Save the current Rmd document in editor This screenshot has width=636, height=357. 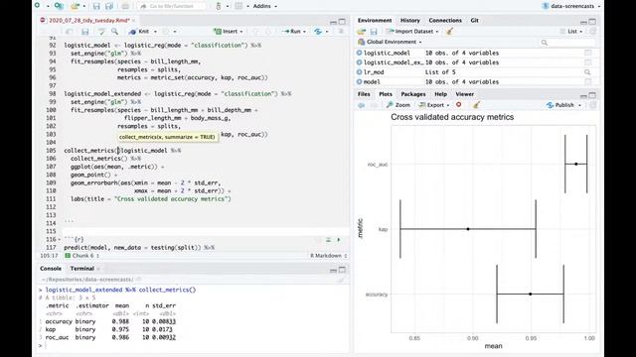click(84, 31)
